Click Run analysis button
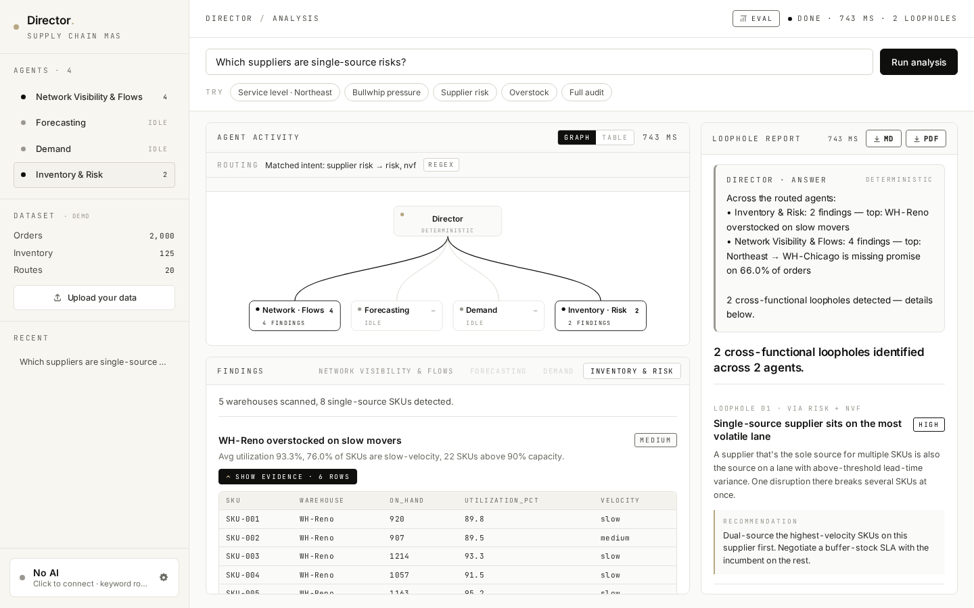 (919, 62)
